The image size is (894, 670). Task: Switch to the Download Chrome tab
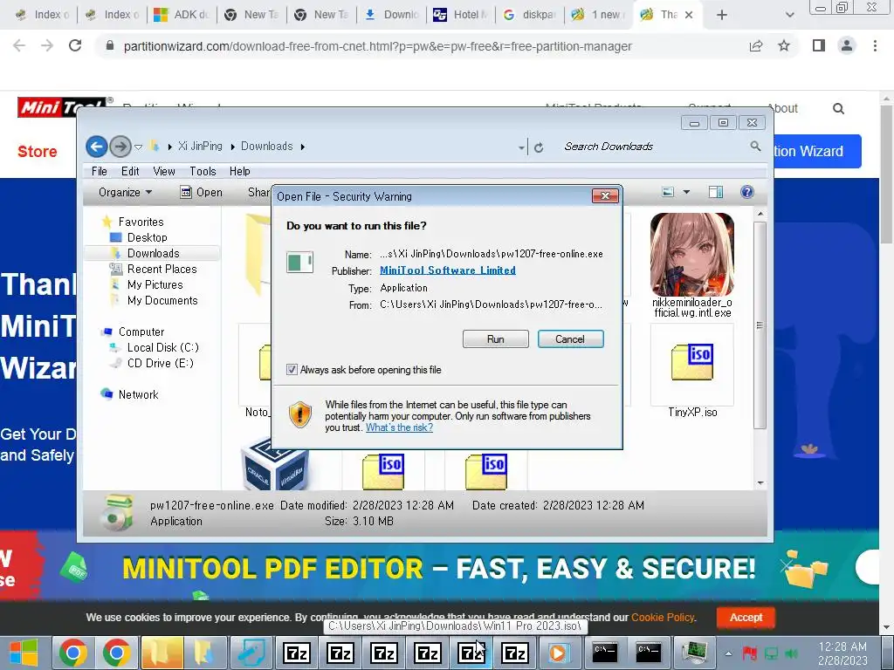(391, 15)
